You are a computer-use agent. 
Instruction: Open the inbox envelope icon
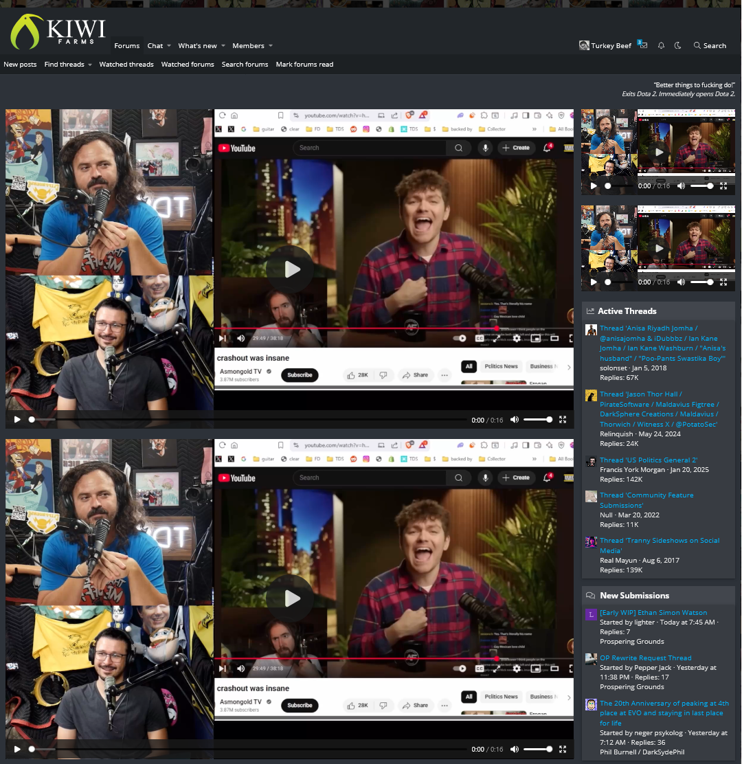point(643,45)
